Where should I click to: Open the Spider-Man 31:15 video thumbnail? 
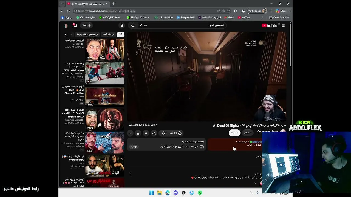pyautogui.click(x=105, y=73)
